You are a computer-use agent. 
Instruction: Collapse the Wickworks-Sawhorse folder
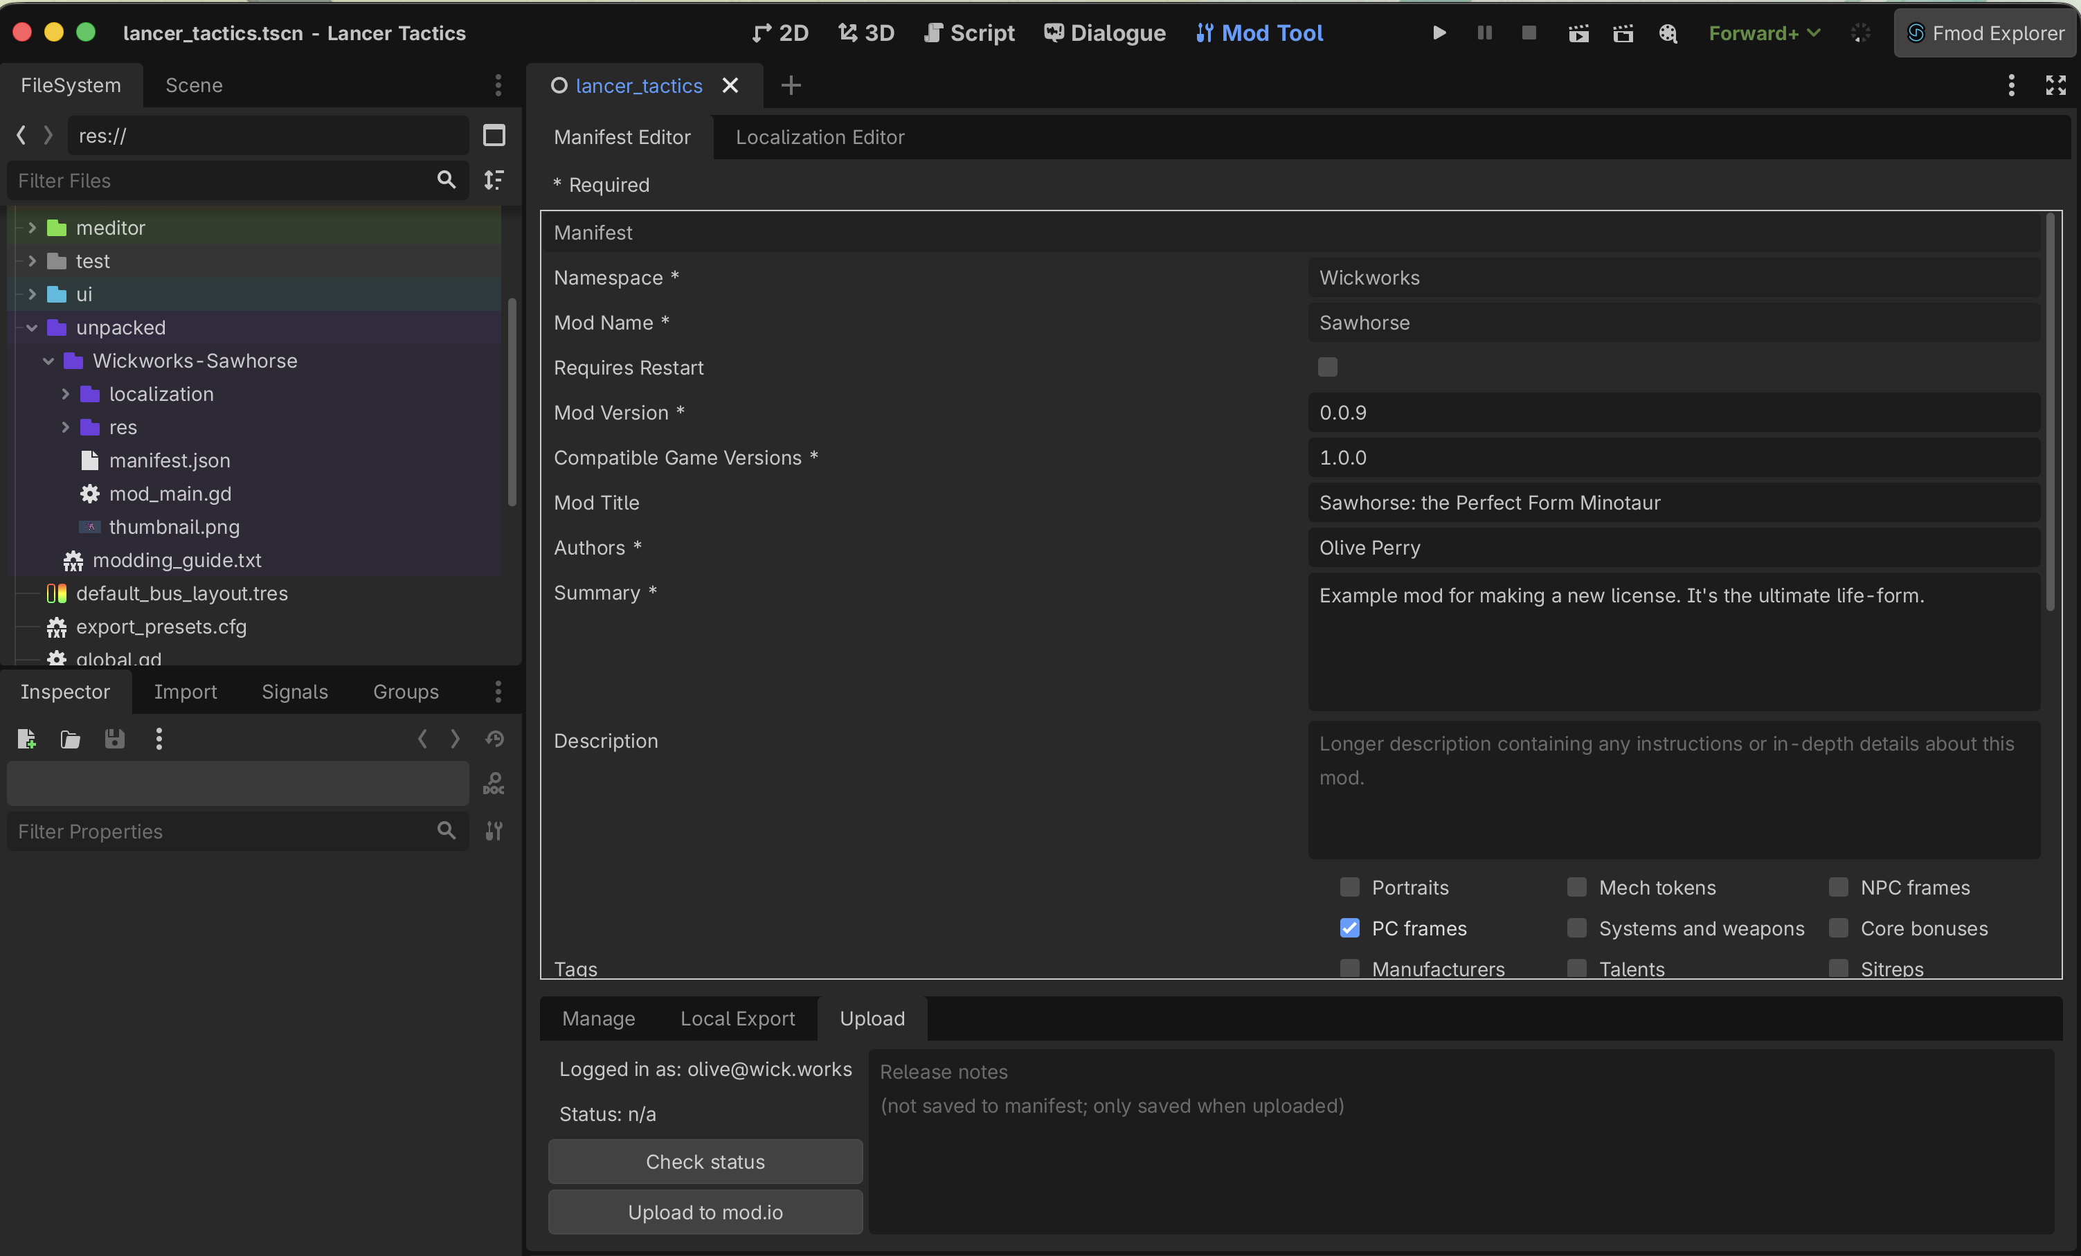tap(49, 361)
